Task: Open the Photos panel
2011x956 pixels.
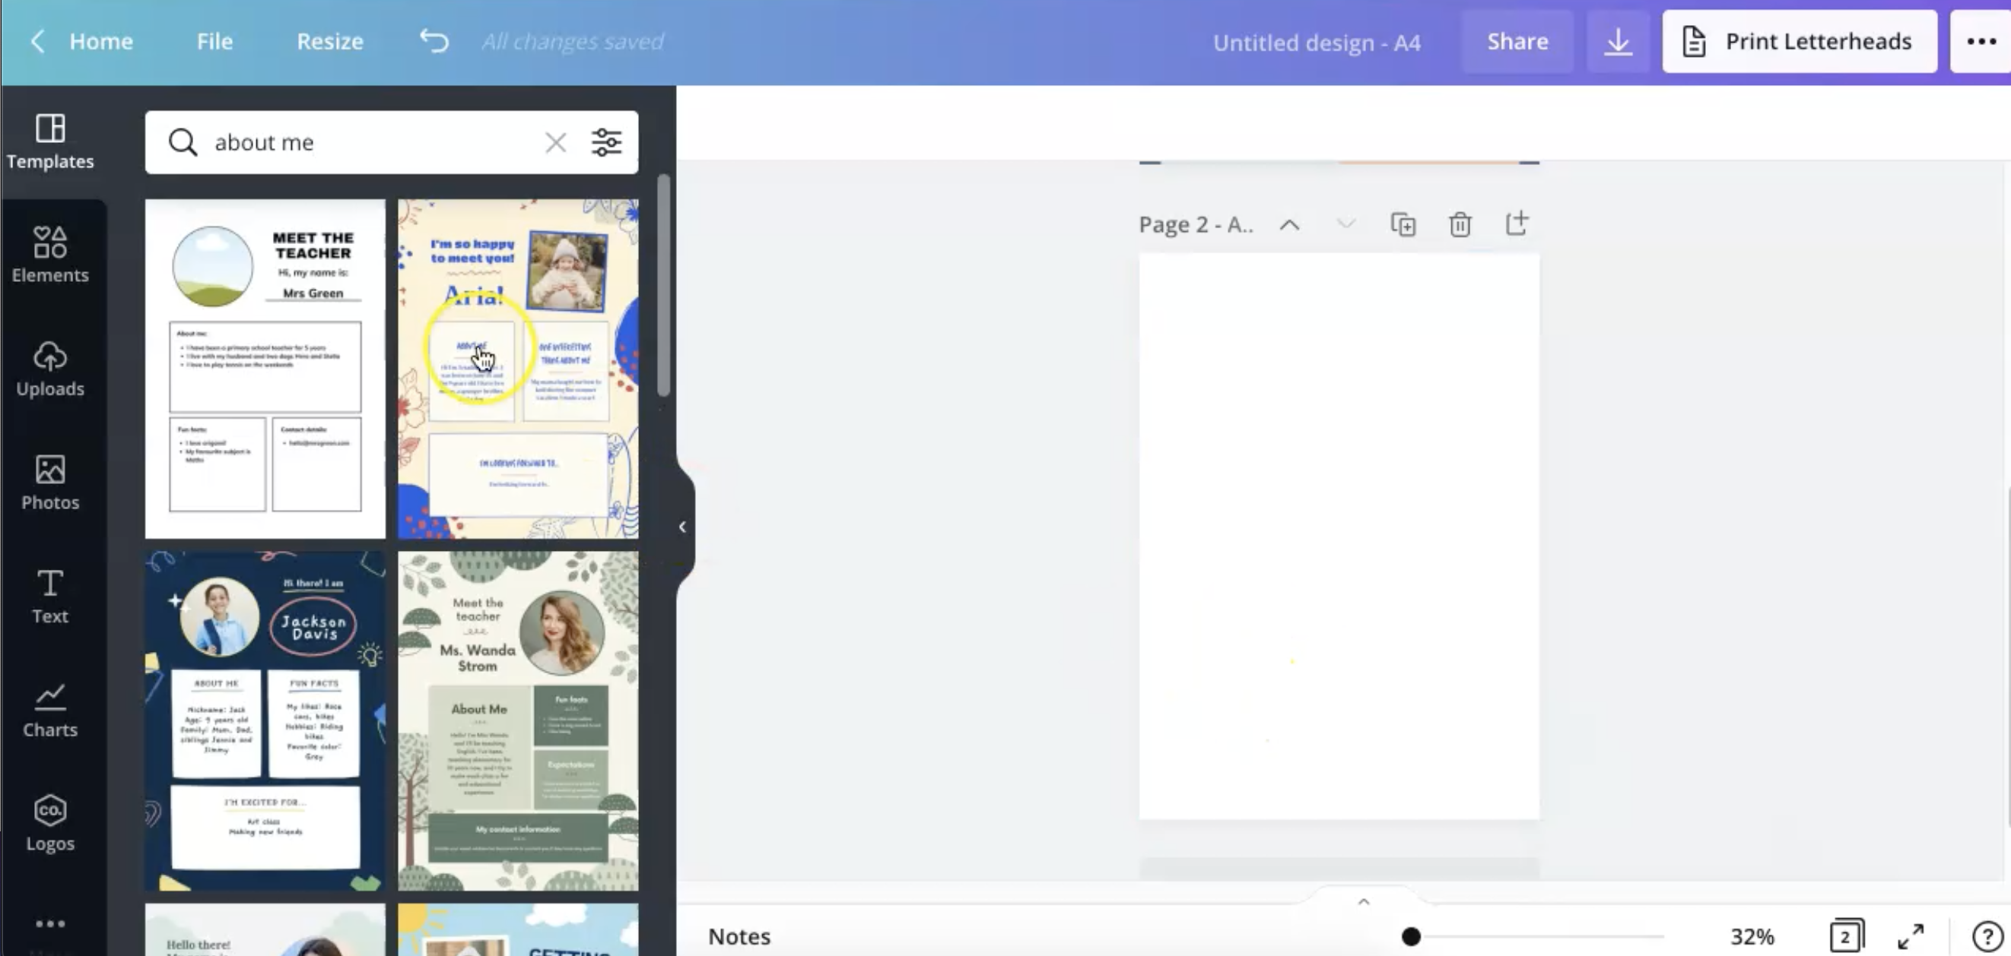Action: coord(51,483)
